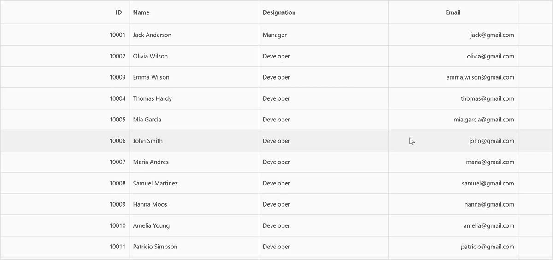Screen dimensions: 553x260
Task: Select the ID cell 10002
Action: coord(117,56)
